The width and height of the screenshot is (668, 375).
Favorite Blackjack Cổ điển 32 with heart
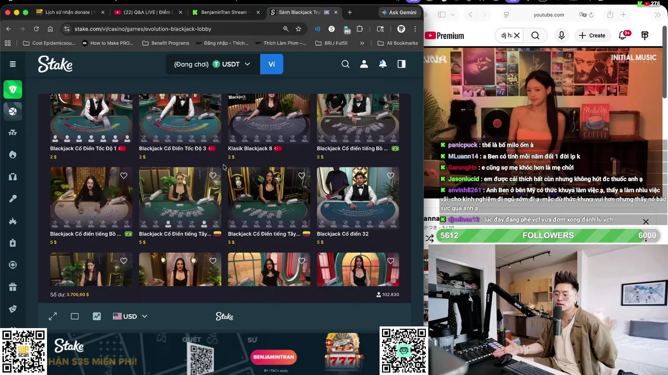pyautogui.click(x=390, y=176)
